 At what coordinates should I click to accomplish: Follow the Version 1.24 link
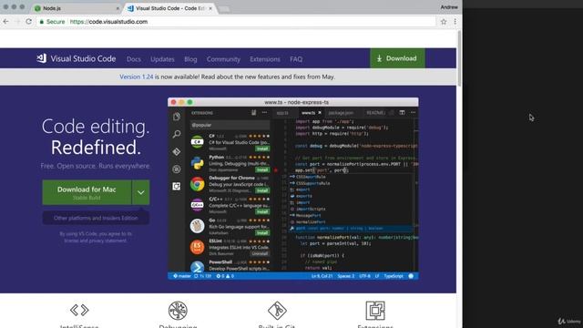(x=136, y=77)
